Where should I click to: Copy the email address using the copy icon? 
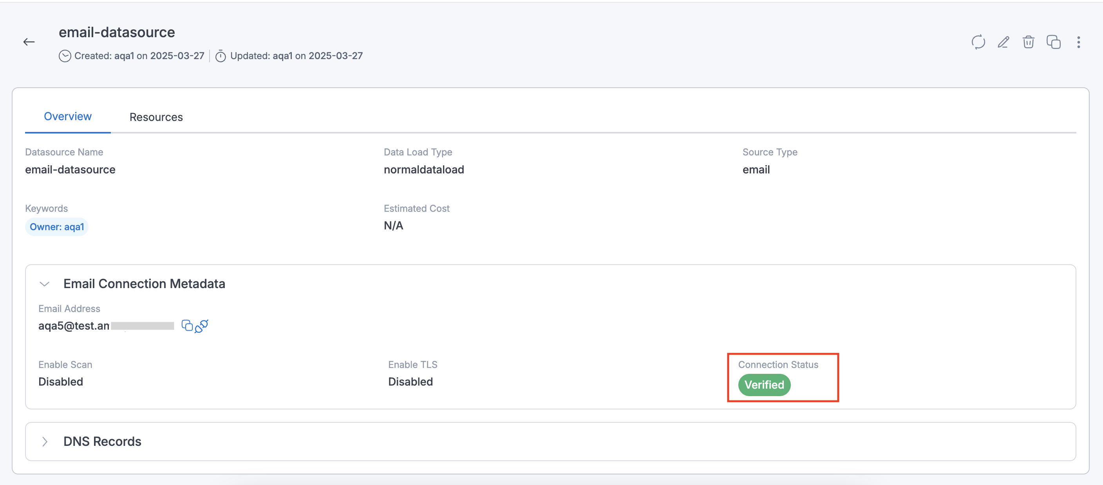(x=187, y=326)
